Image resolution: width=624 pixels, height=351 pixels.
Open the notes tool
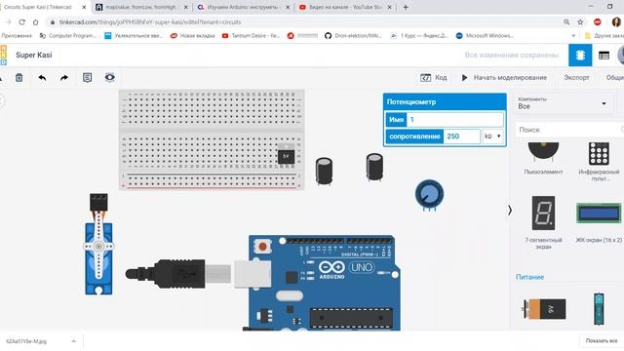point(87,78)
